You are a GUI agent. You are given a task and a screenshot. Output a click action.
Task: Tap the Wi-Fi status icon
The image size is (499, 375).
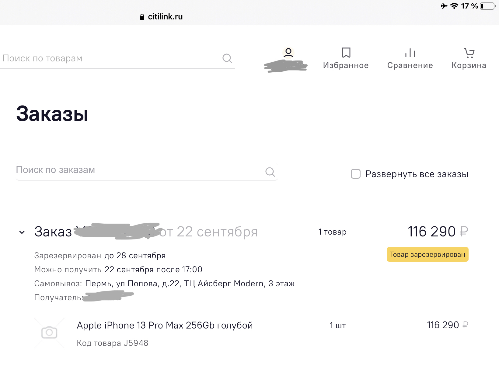click(x=454, y=6)
